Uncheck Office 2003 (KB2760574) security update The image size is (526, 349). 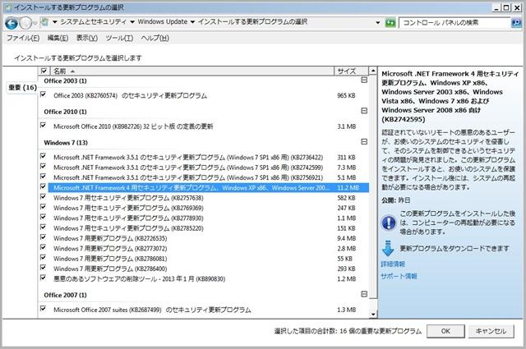[x=43, y=94]
